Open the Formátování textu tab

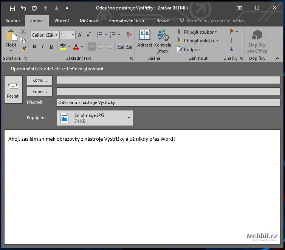(x=127, y=21)
